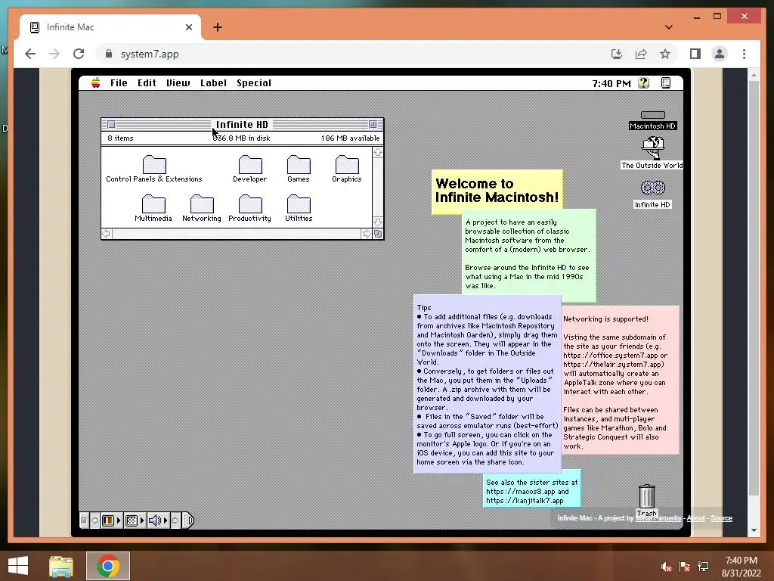Open a new Chrome tab
Image resolution: width=774 pixels, height=581 pixels.
click(x=218, y=27)
